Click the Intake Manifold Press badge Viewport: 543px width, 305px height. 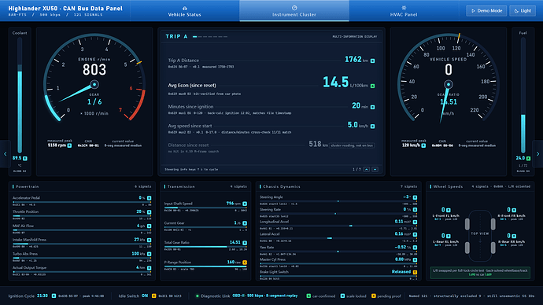coord(150,240)
